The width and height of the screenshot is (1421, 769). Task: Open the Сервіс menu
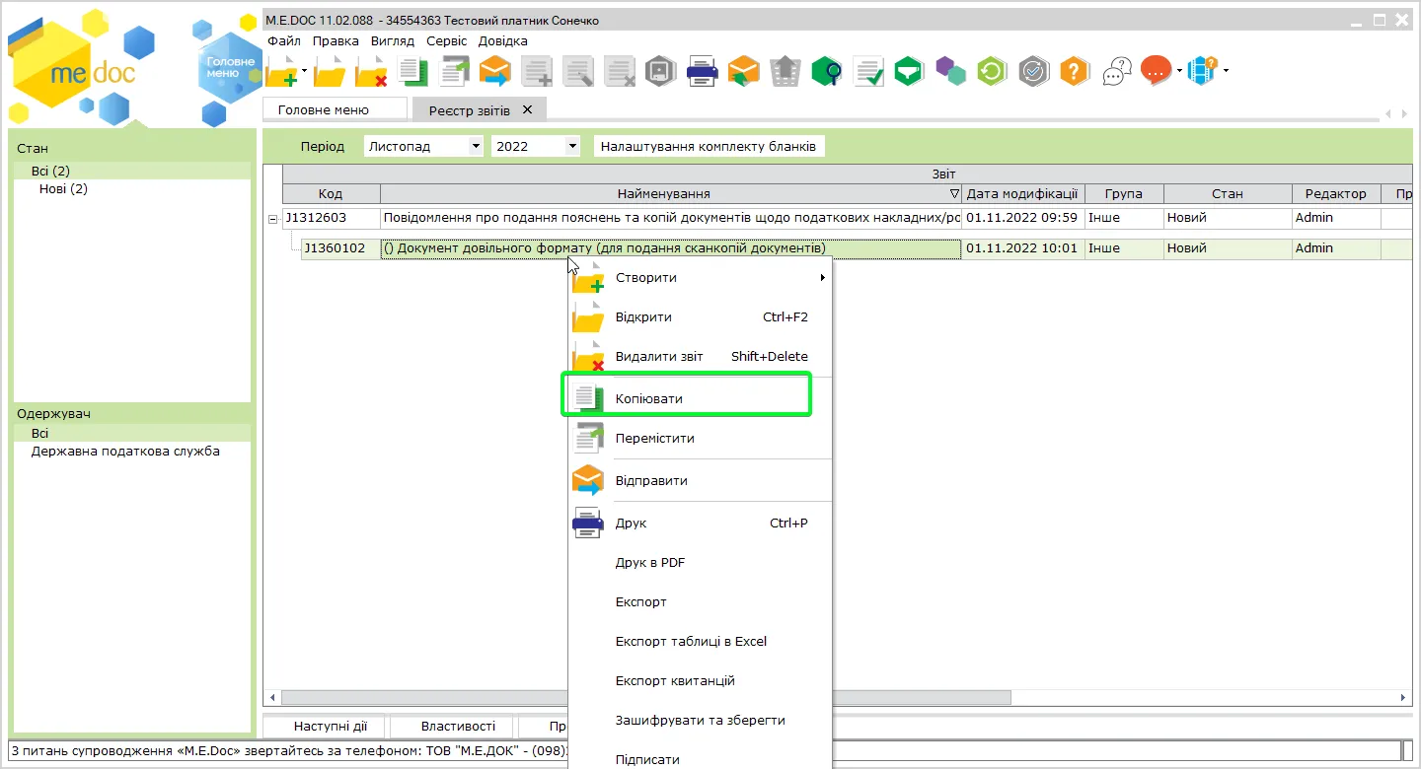(447, 41)
